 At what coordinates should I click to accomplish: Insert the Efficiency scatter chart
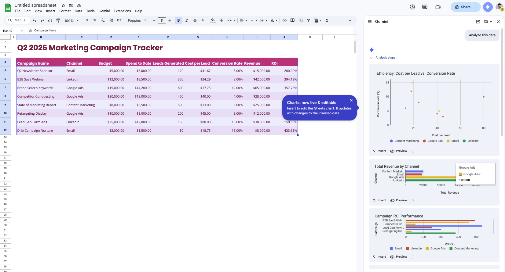(x=379, y=151)
